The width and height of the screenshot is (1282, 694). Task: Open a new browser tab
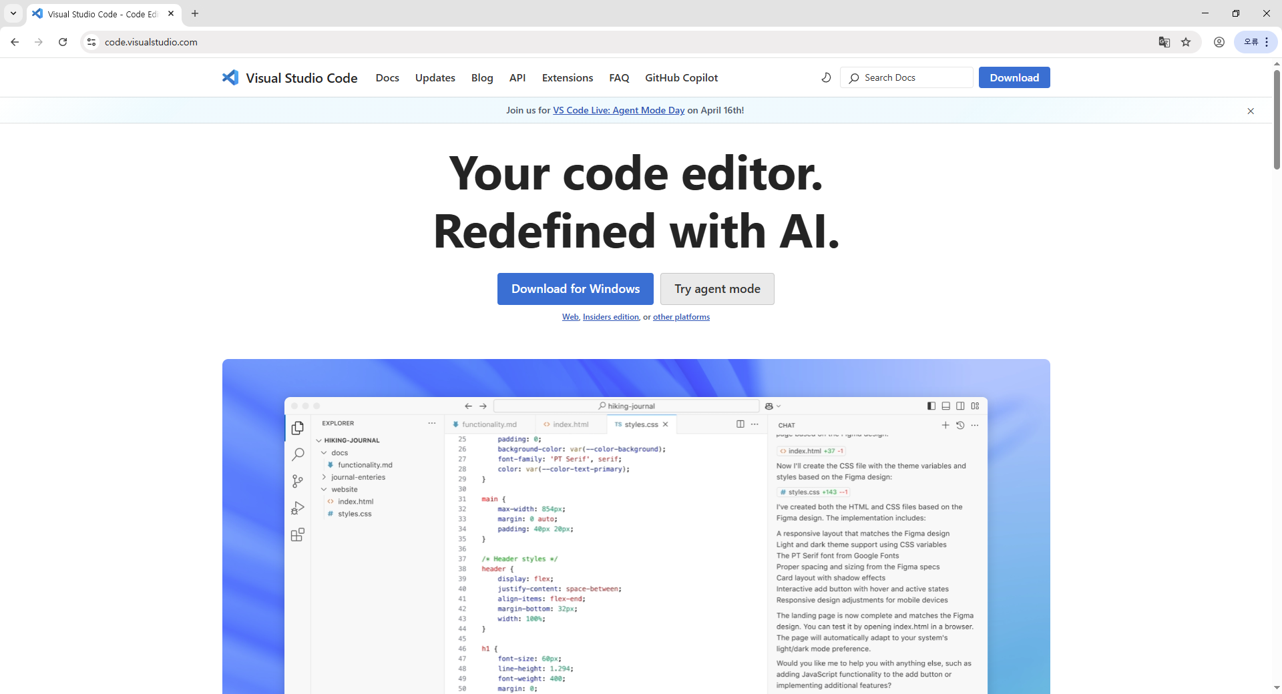pos(195,13)
